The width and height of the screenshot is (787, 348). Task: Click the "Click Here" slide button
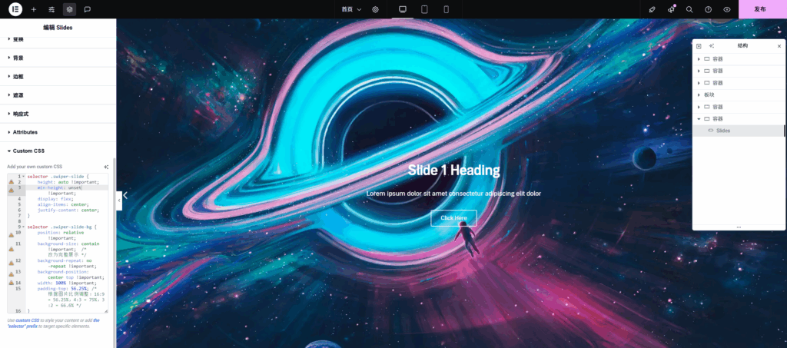click(453, 218)
